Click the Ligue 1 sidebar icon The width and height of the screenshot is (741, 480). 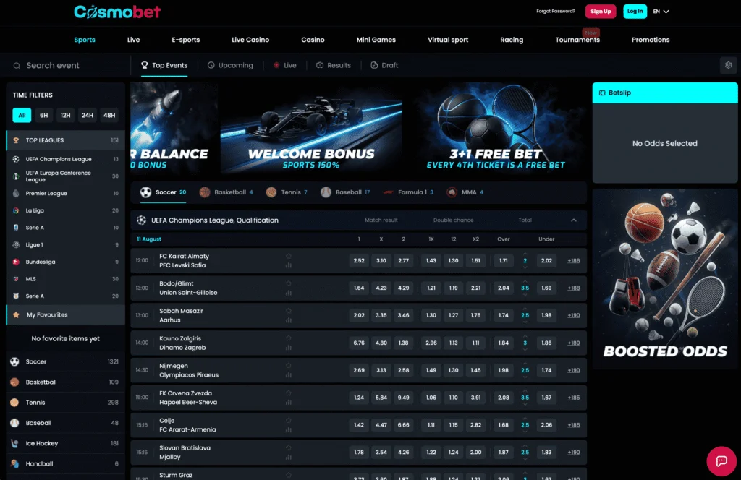(16, 244)
